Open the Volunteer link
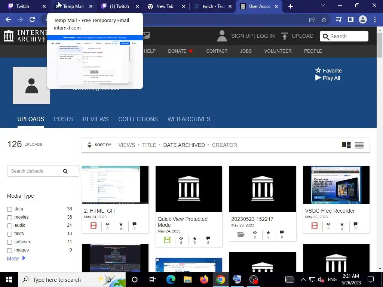Image resolution: width=383 pixels, height=287 pixels. (278, 51)
